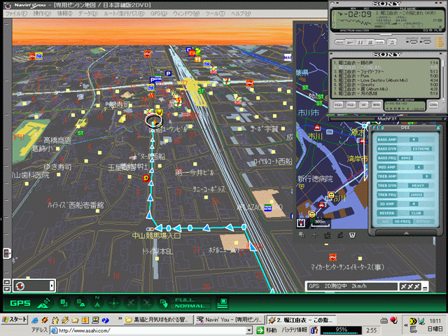Click the north-up compass icon in GPS toolbar
The width and height of the screenshot is (448, 336).
tap(97, 302)
